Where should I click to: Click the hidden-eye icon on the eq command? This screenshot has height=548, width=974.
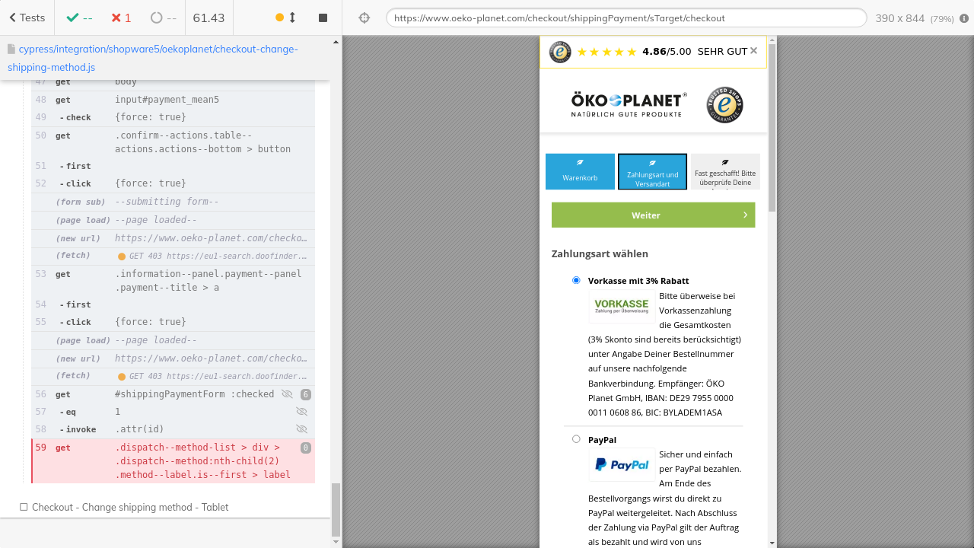coord(301,412)
